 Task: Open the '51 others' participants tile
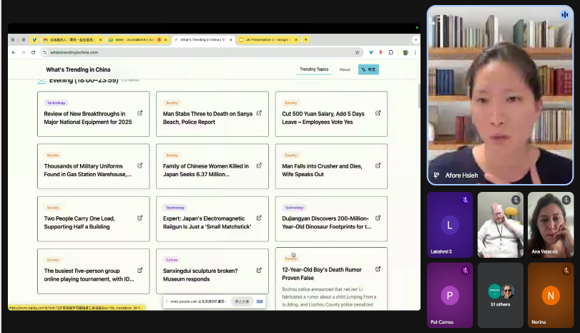[x=500, y=295]
